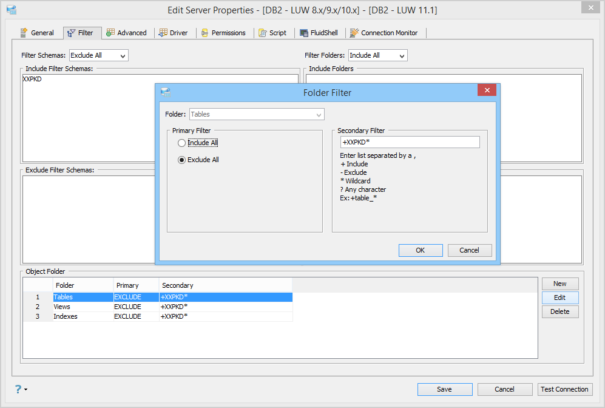Click Cancel in the Folder Filter dialog
The height and width of the screenshot is (408, 605).
(470, 250)
